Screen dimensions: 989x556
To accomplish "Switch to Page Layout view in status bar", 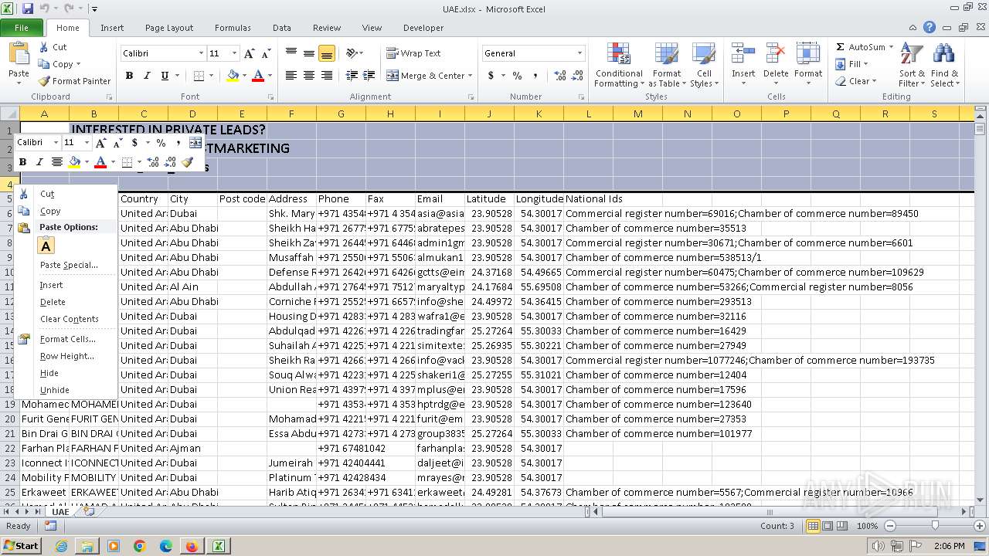I will pos(827,526).
